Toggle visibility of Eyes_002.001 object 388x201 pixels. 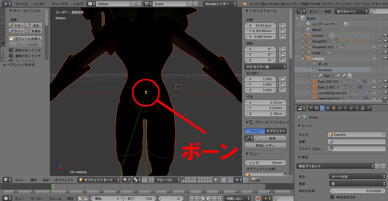pos(374,81)
